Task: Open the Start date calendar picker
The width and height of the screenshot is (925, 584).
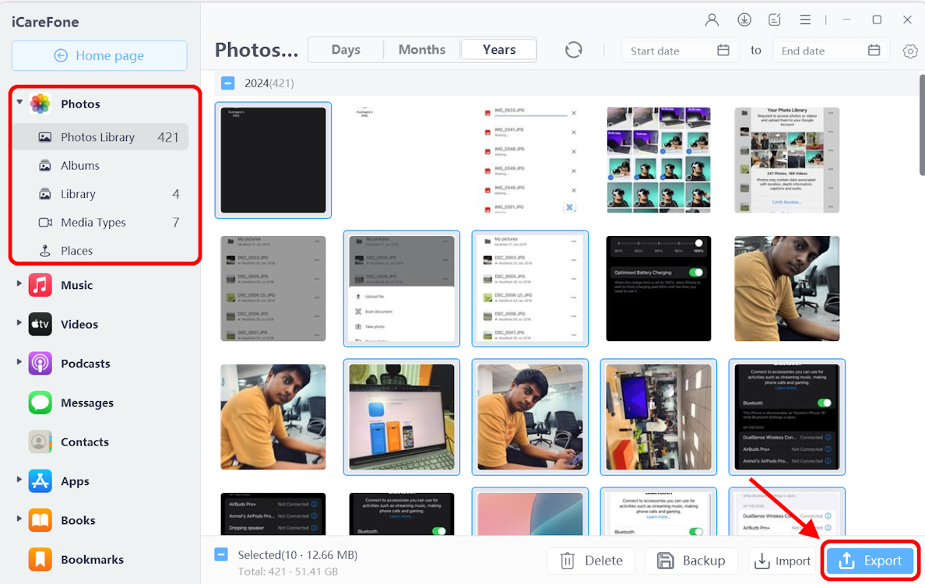Action: click(x=723, y=50)
